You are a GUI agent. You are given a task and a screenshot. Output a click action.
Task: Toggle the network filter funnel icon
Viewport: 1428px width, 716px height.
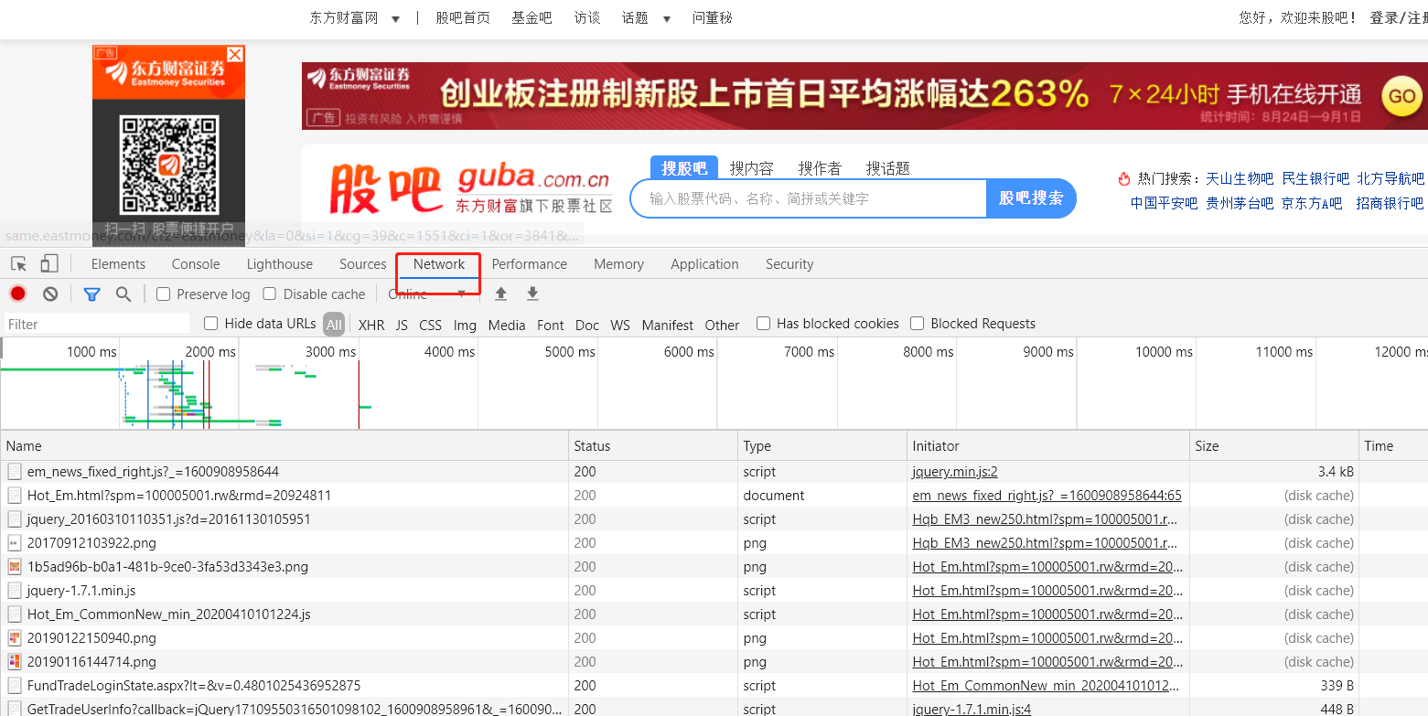pyautogui.click(x=91, y=294)
